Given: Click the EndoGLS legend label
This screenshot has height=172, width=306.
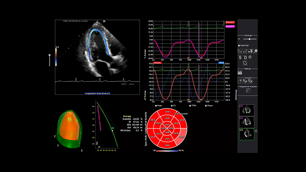Looking at the screenshot, I should click(230, 22).
